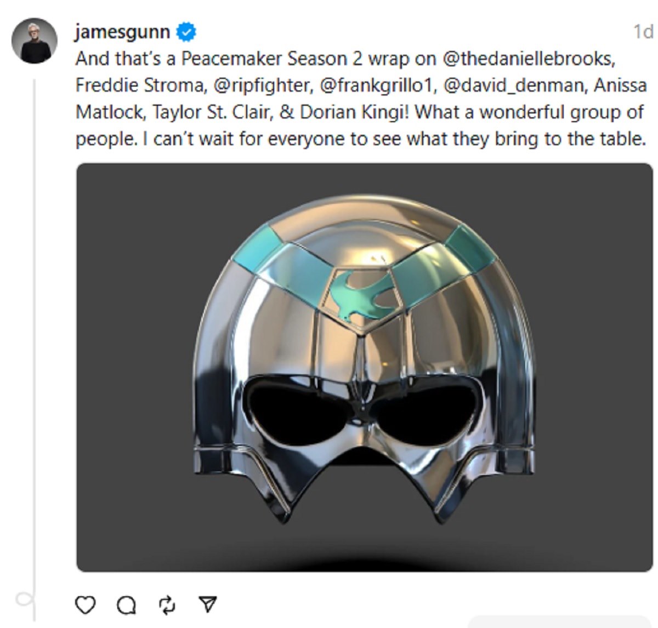Open jamesgunn's profile picture avatar
This screenshot has width=658, height=628.
tap(35, 41)
